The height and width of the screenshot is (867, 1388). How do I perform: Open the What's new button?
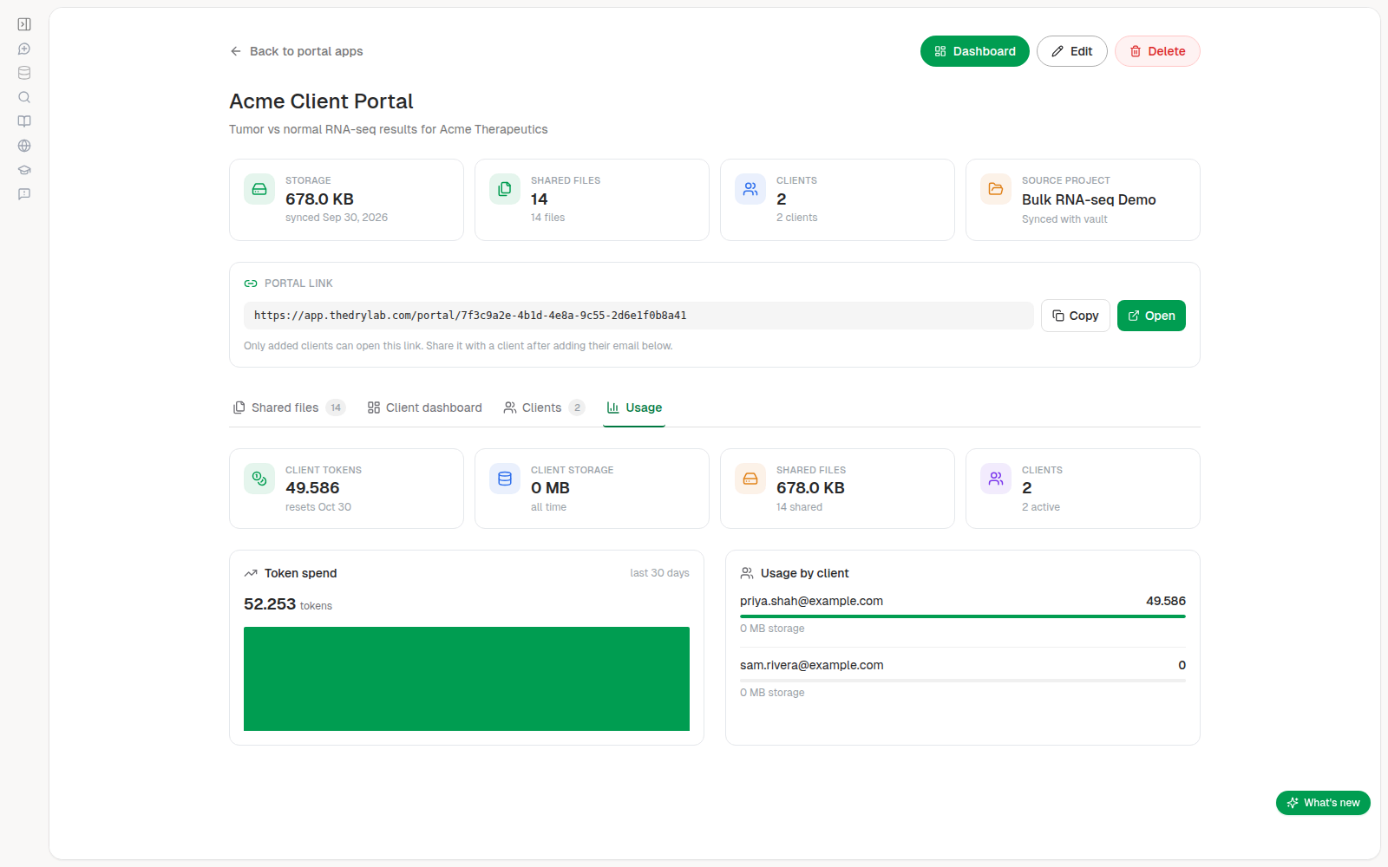(x=1323, y=803)
